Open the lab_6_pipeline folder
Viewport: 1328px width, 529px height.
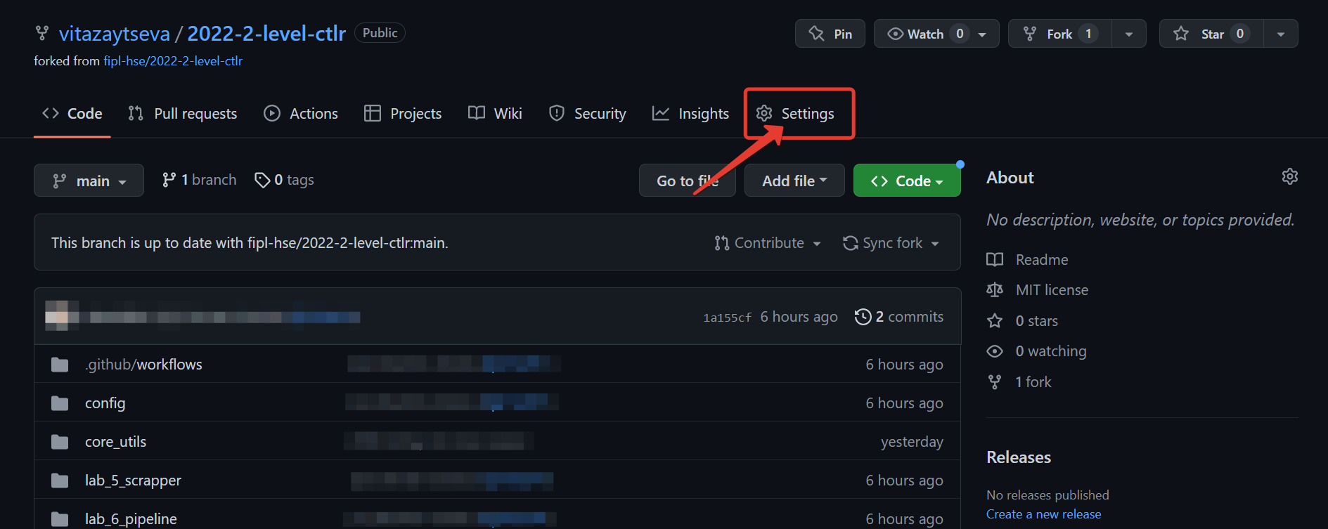coord(131,519)
